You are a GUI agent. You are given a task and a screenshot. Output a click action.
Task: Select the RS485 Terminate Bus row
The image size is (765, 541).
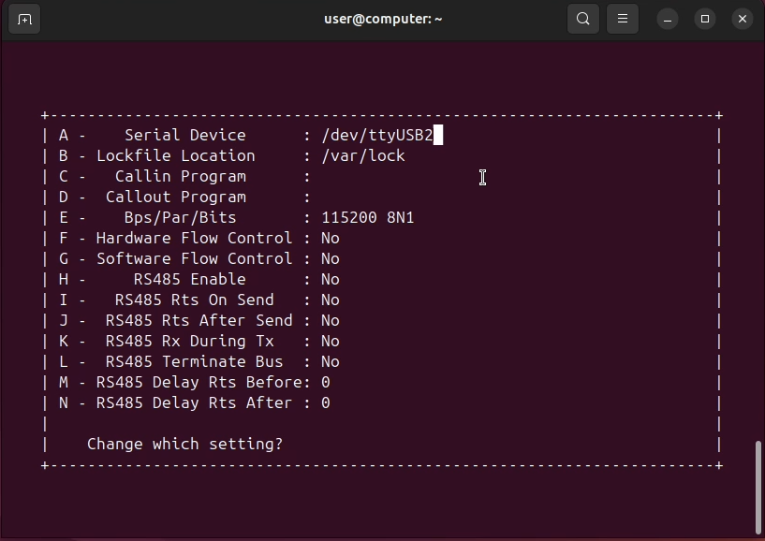194,362
